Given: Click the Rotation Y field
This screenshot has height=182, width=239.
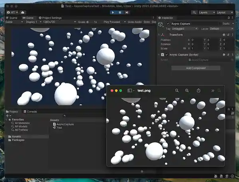Looking at the screenshot, I should click(212, 44).
